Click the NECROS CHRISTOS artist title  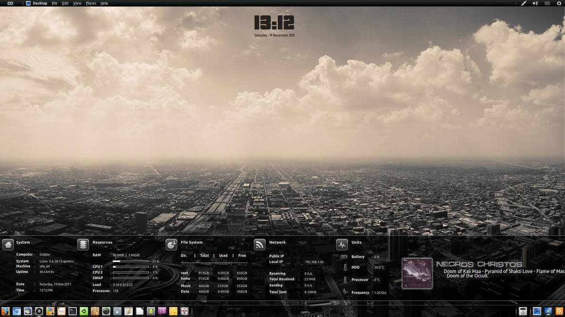click(x=479, y=264)
